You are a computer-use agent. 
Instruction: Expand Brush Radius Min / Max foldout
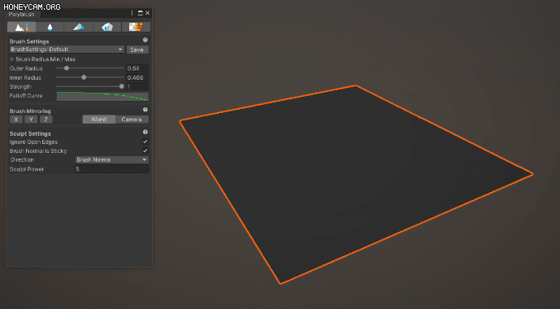click(x=12, y=59)
